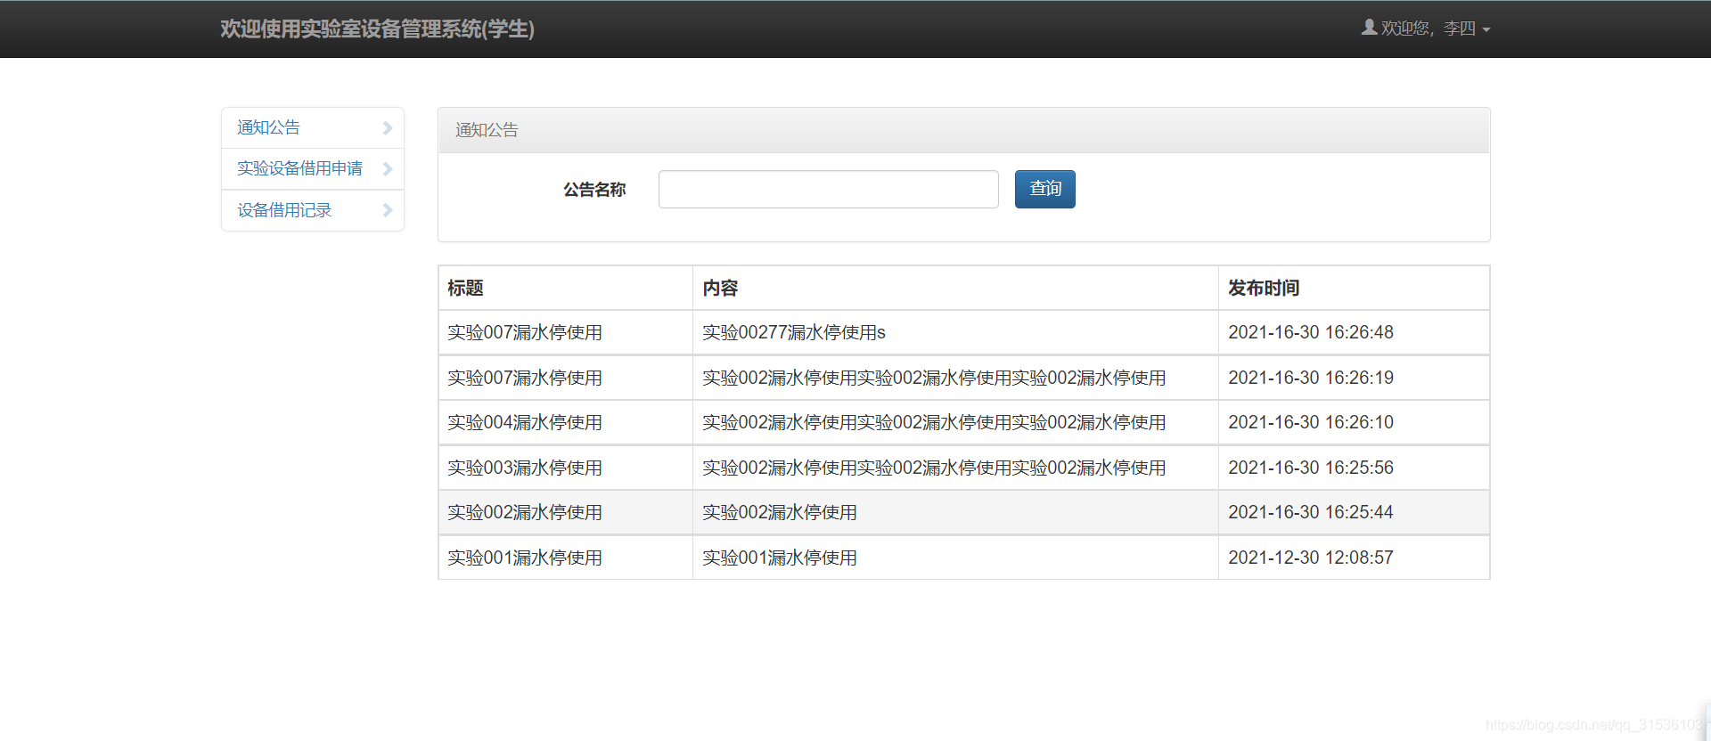Click the timestamp 2021-16-30 16:25:44

[1311, 512]
